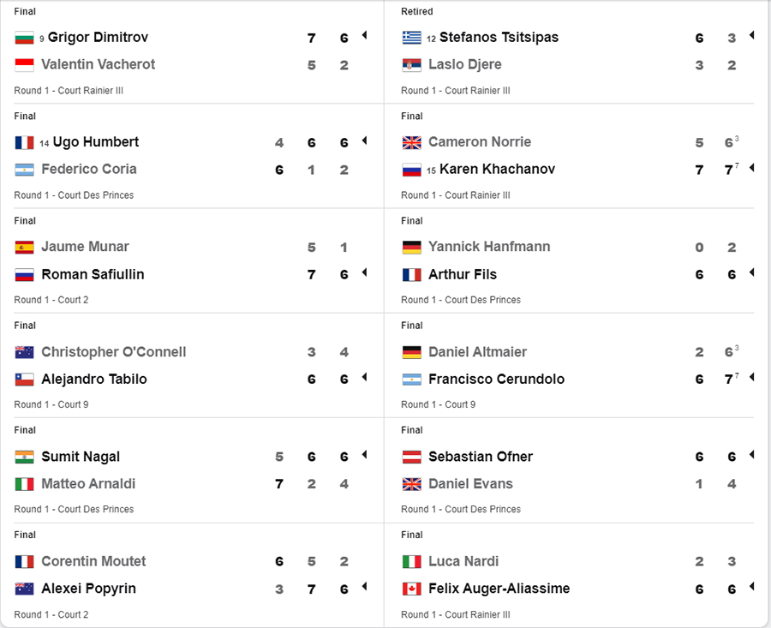771x628 pixels.
Task: Click the Indian flag next to Sumit Nagal
Action: [x=24, y=457]
